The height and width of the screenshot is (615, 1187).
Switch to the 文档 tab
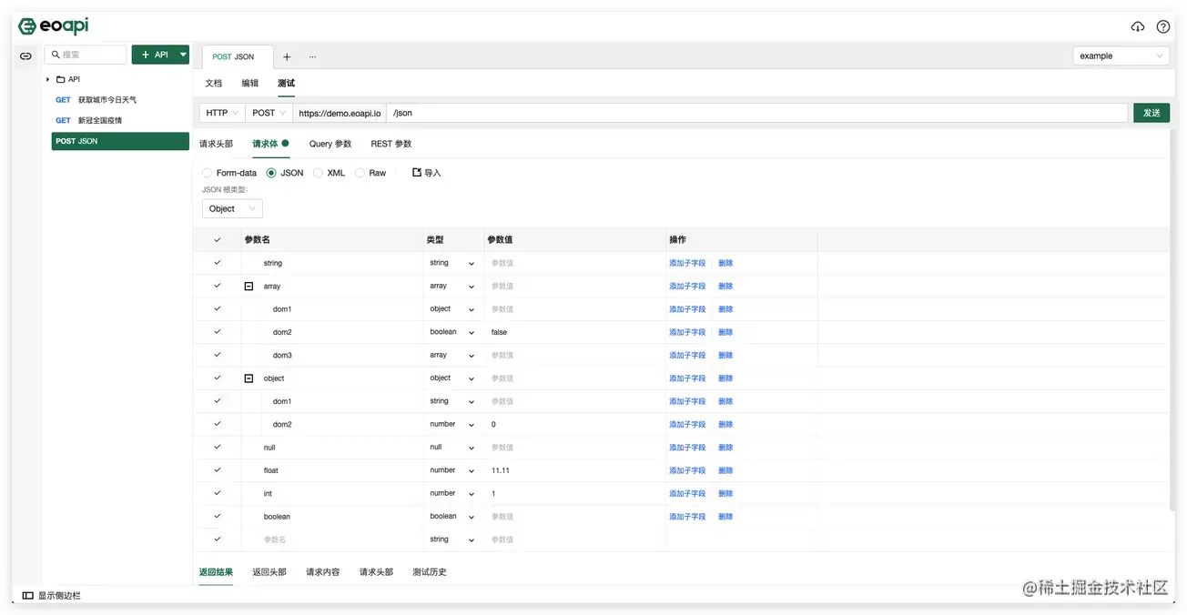click(x=213, y=83)
